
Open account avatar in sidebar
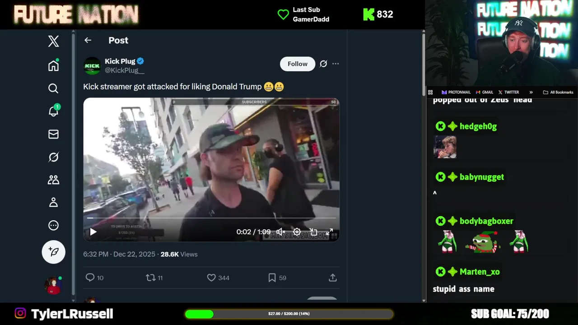[53, 286]
